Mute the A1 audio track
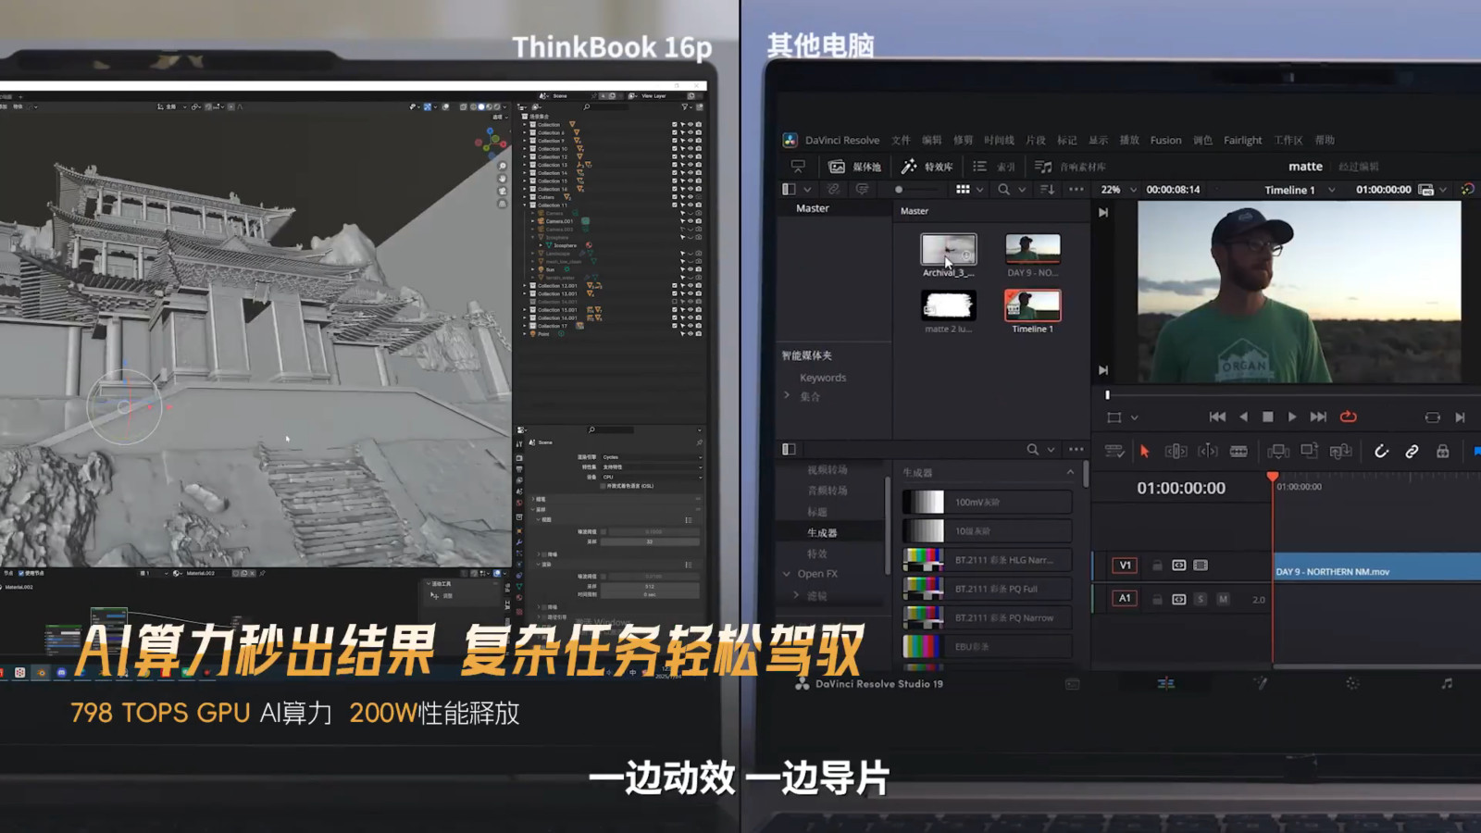Viewport: 1481px width, 833px height. click(1223, 599)
